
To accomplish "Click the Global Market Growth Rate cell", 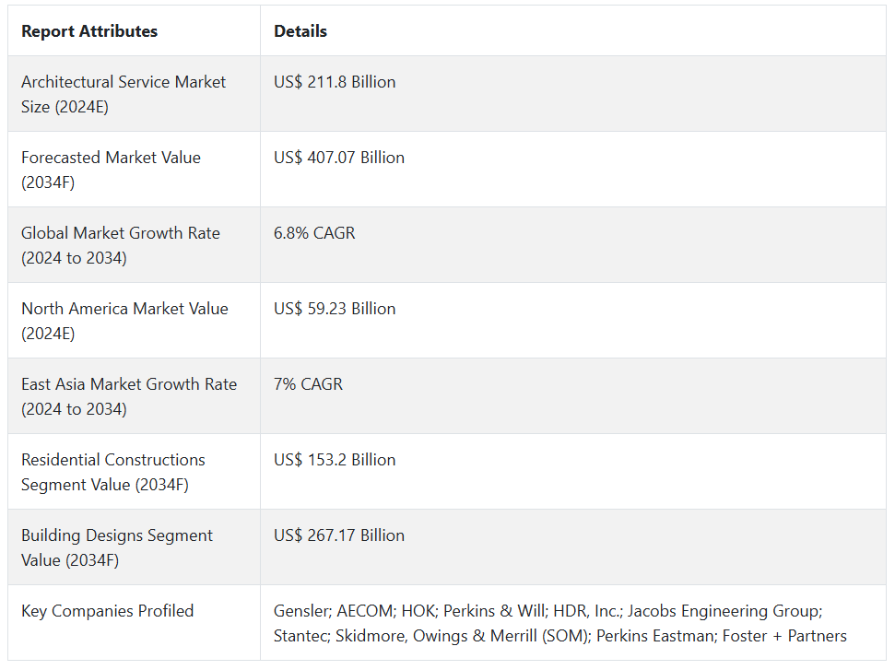I will coord(121,245).
